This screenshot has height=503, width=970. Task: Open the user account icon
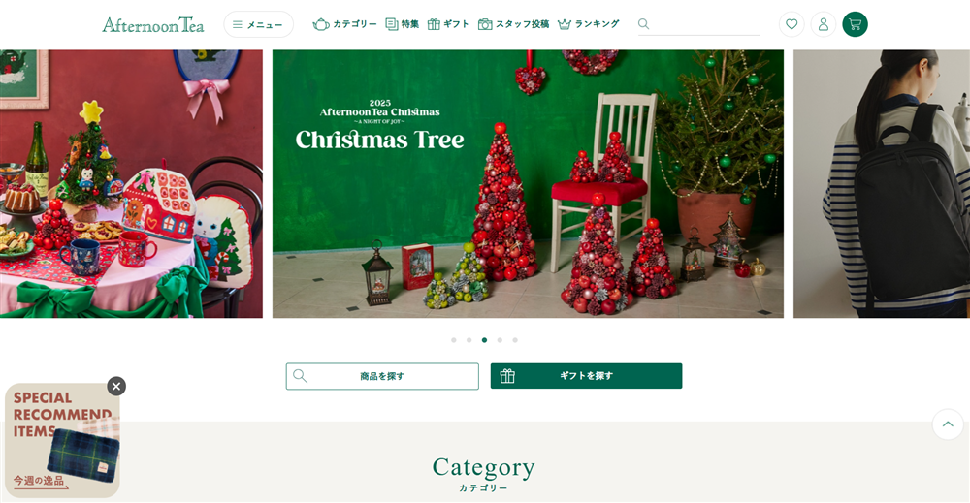coord(824,25)
